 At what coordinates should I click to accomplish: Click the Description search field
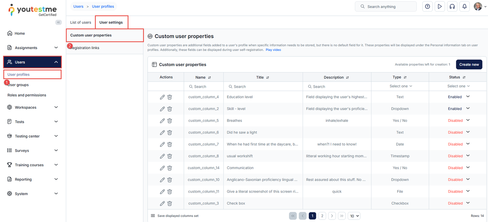tap(337, 86)
